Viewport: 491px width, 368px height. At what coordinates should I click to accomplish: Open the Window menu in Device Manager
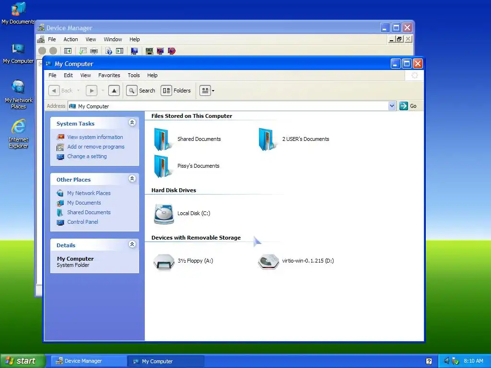coord(113,39)
